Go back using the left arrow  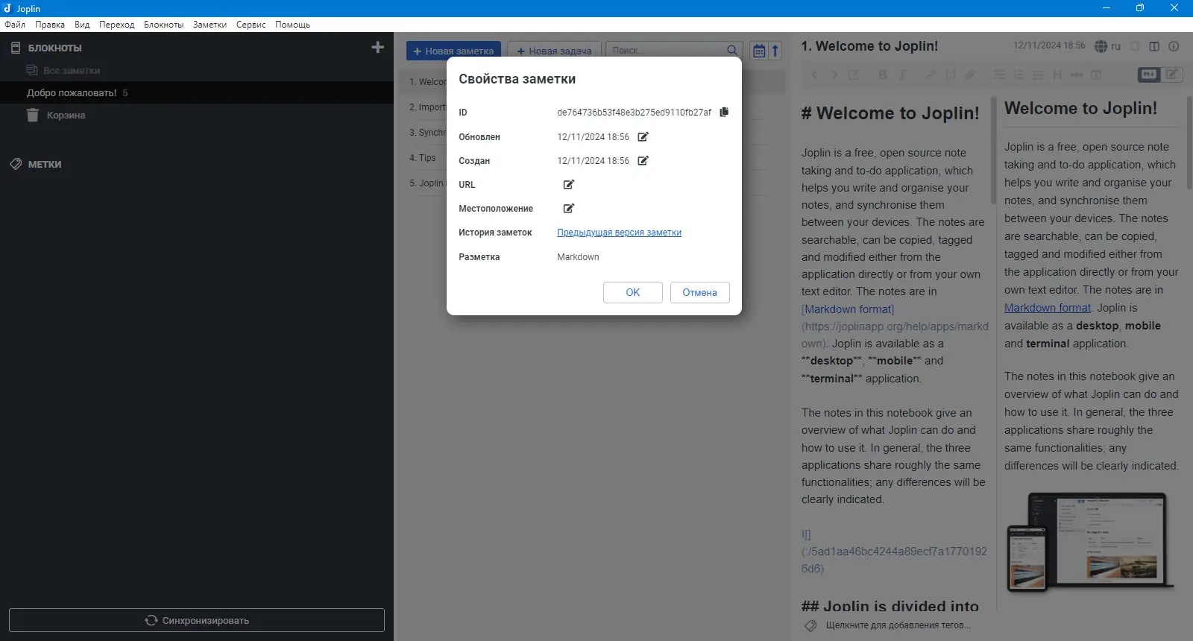[x=814, y=75]
